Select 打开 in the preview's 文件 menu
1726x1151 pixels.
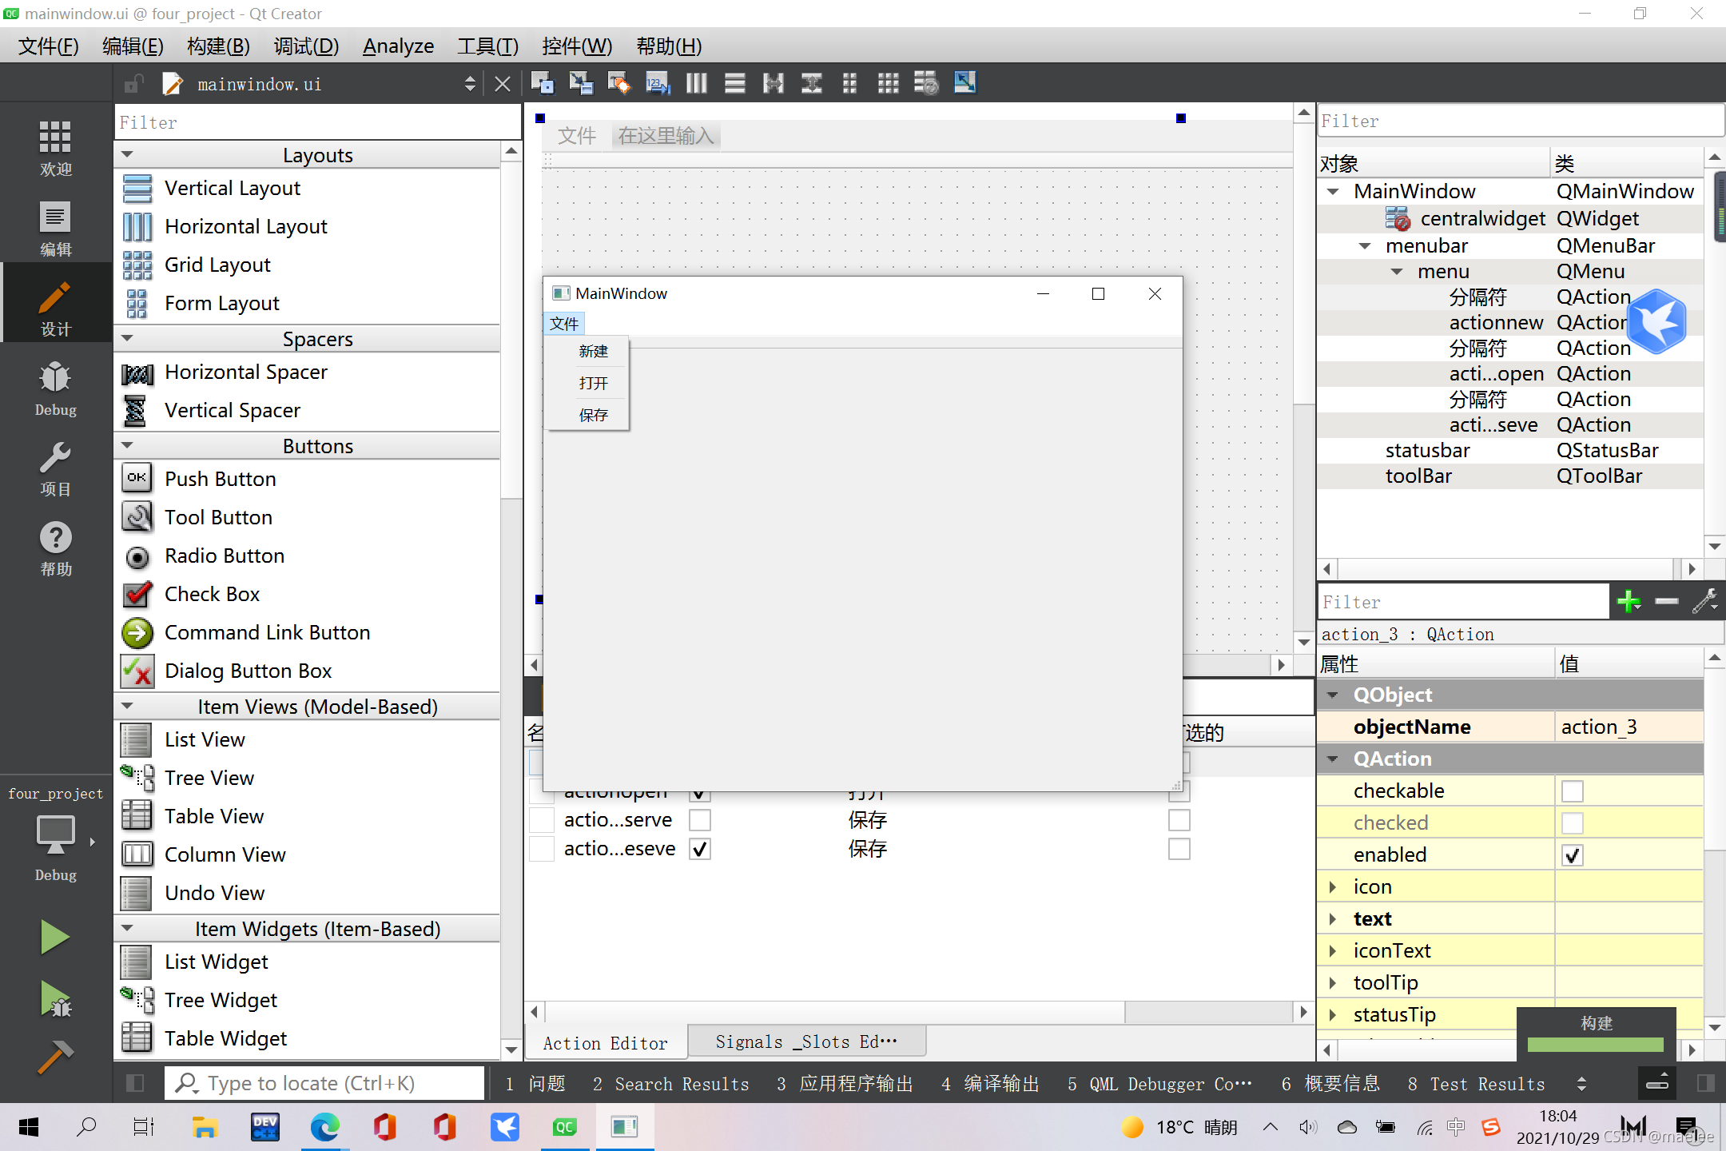[593, 383]
